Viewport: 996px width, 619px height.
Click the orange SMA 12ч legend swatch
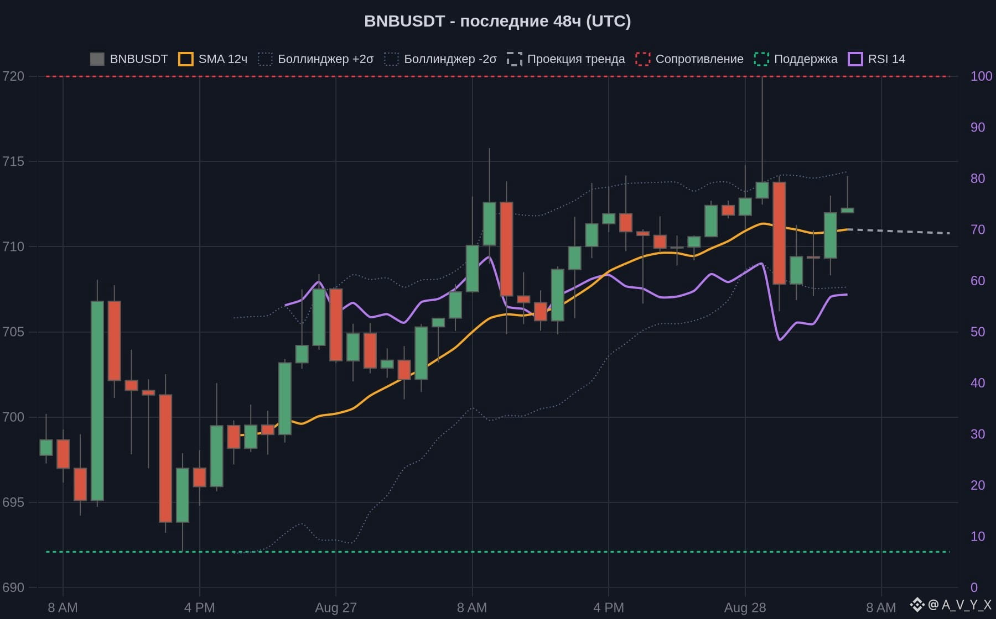point(186,59)
